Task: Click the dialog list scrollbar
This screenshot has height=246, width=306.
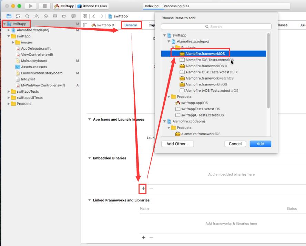Action: click(x=268, y=71)
